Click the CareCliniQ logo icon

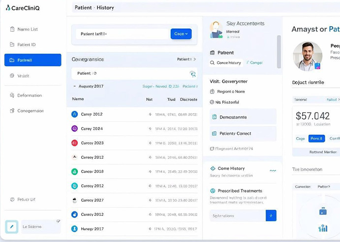click(8, 7)
